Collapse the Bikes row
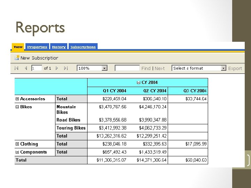Viewport: 251px width, 188px height. 17,107
